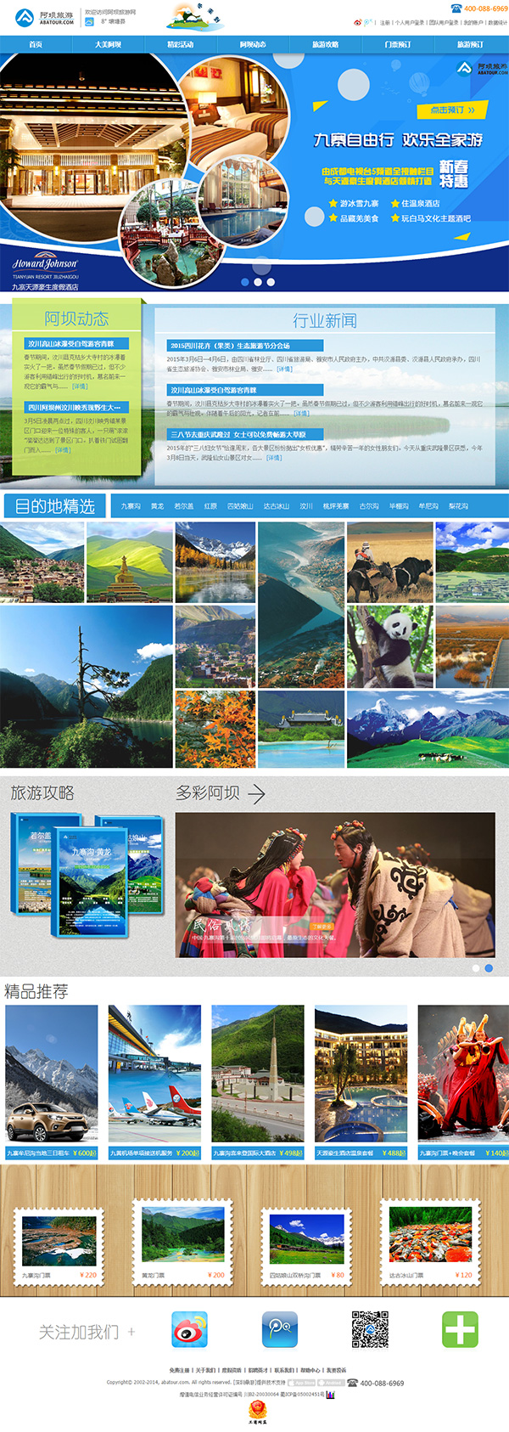
Task: Select the 四姑娘山 destination tab
Action: coord(241,506)
